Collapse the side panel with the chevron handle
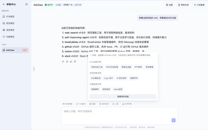208x130 pixels. point(34,69)
